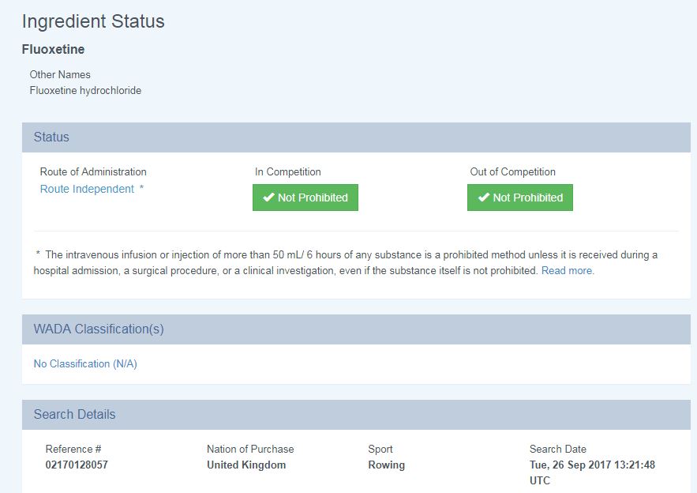697x493 pixels.
Task: Click the United Kingdom nation value
Action: coord(246,465)
